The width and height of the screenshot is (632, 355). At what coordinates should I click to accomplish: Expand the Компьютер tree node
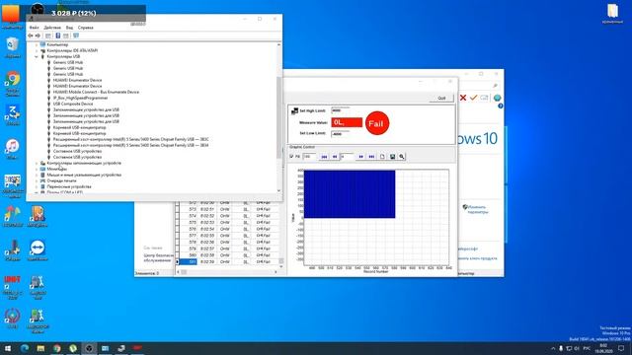37,44
